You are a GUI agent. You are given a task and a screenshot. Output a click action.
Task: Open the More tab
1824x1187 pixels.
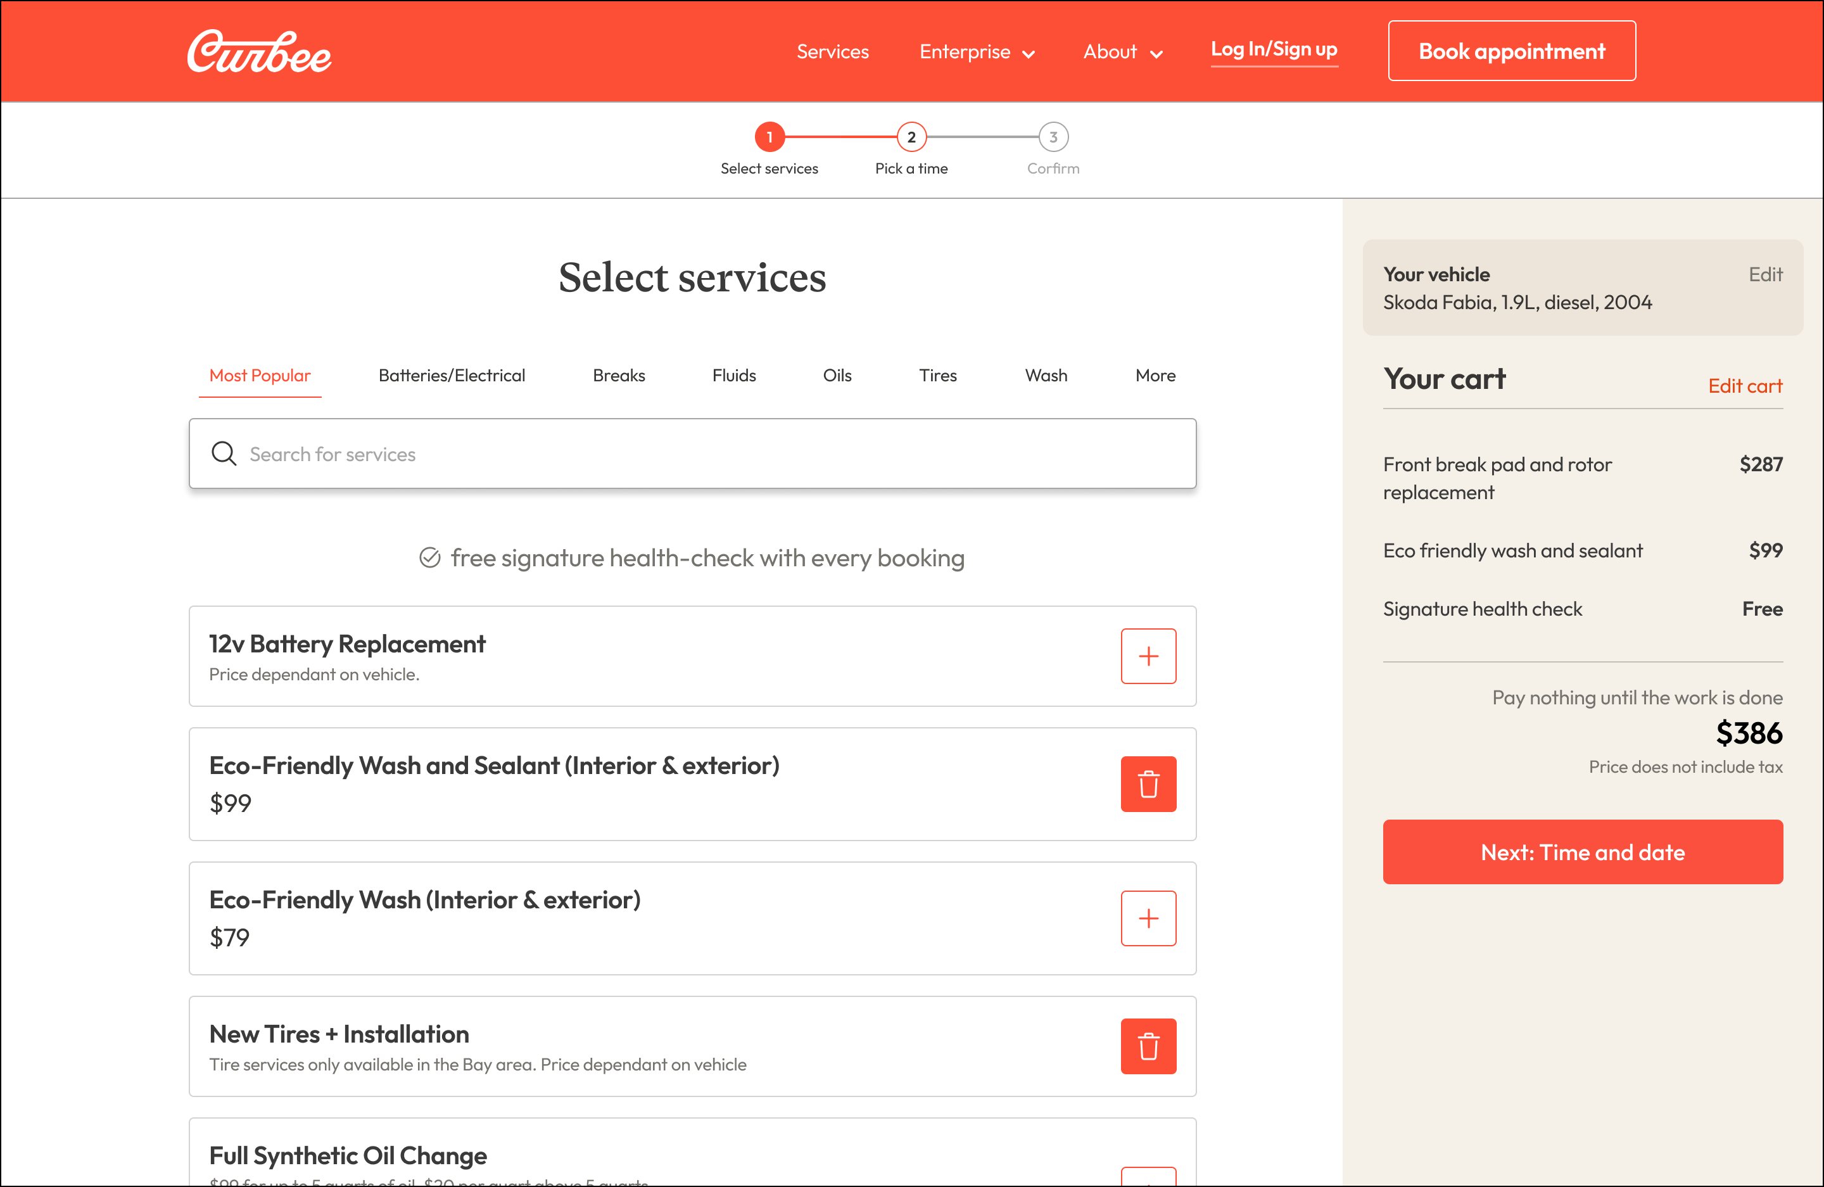coord(1155,376)
